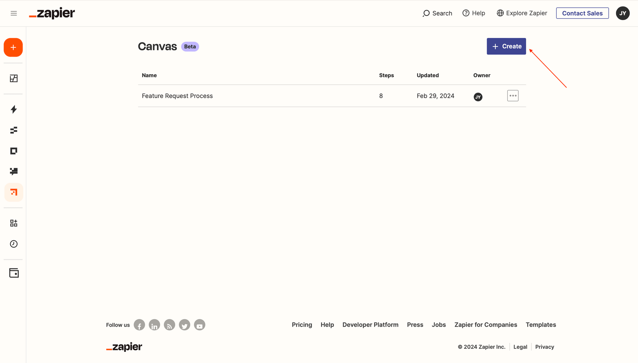Select the History clock icon
The height and width of the screenshot is (363, 638).
[14, 244]
